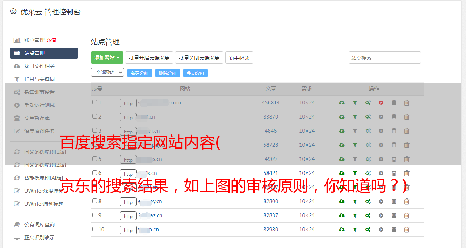
Task: Click the cloud upload icon in row 6
Action: pyautogui.click(x=342, y=173)
